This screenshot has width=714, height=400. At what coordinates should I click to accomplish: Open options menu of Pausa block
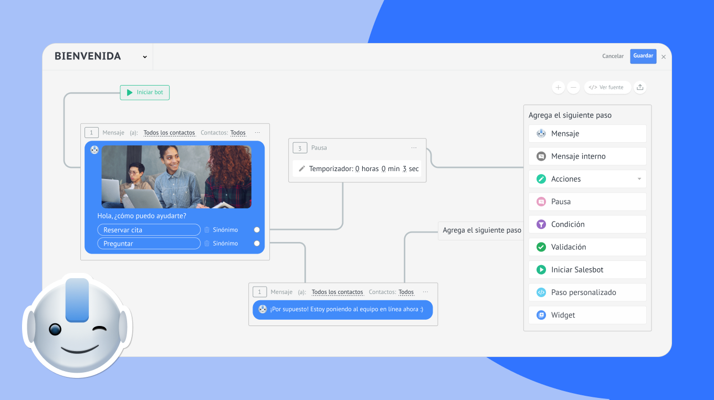tap(414, 148)
